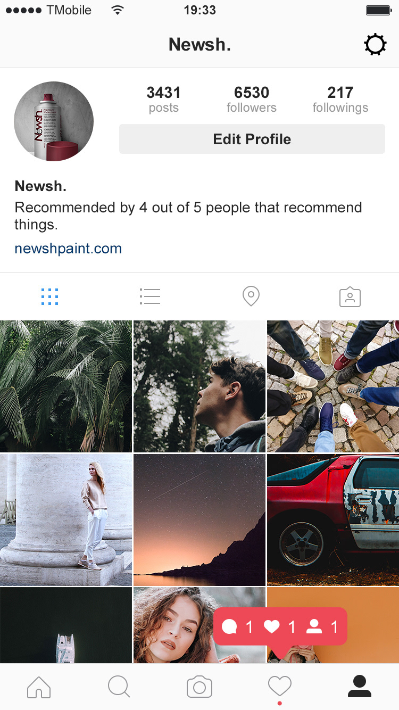Image resolution: width=399 pixels, height=710 pixels.
Task: View the 6530 followers list
Action: [x=252, y=100]
